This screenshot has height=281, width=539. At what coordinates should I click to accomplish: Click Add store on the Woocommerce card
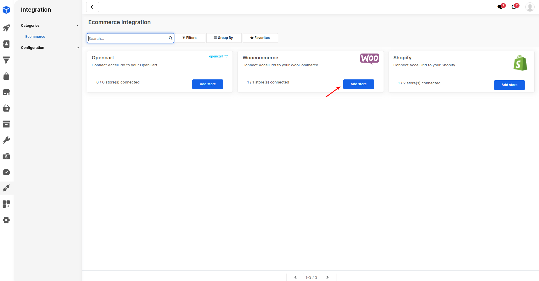coord(358,84)
